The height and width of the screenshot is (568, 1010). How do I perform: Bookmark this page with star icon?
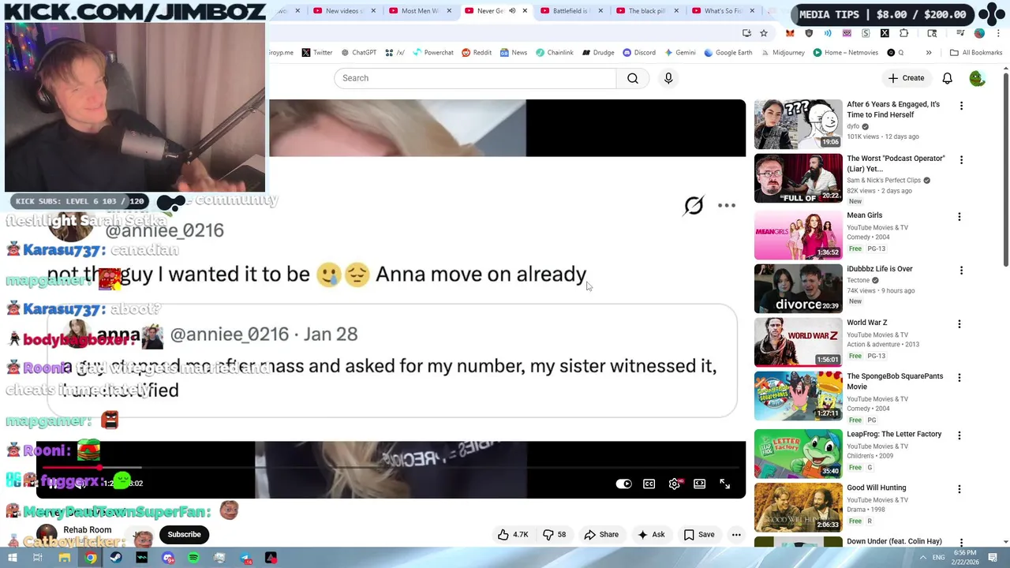[764, 33]
